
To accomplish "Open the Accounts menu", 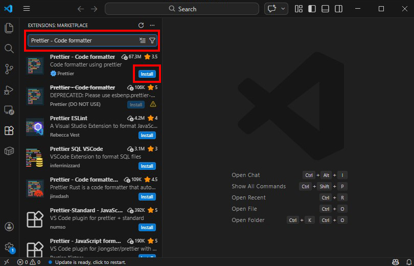I will [x=9, y=227].
